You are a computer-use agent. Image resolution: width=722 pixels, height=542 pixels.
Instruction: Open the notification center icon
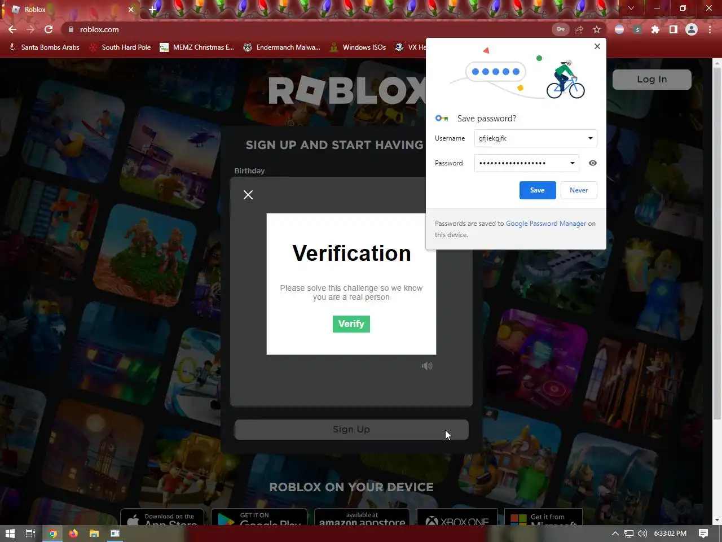coord(703,533)
